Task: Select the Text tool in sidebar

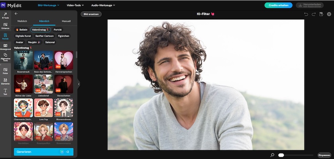Action: tap(5, 92)
